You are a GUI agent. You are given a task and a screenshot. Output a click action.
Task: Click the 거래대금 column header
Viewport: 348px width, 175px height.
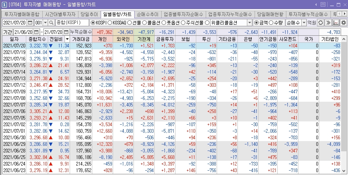coord(81,39)
